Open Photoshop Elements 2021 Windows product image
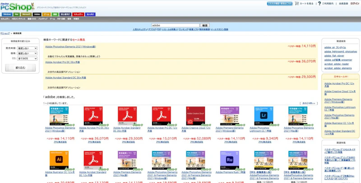Viewport: 361px width, 183px height. click(x=59, y=116)
